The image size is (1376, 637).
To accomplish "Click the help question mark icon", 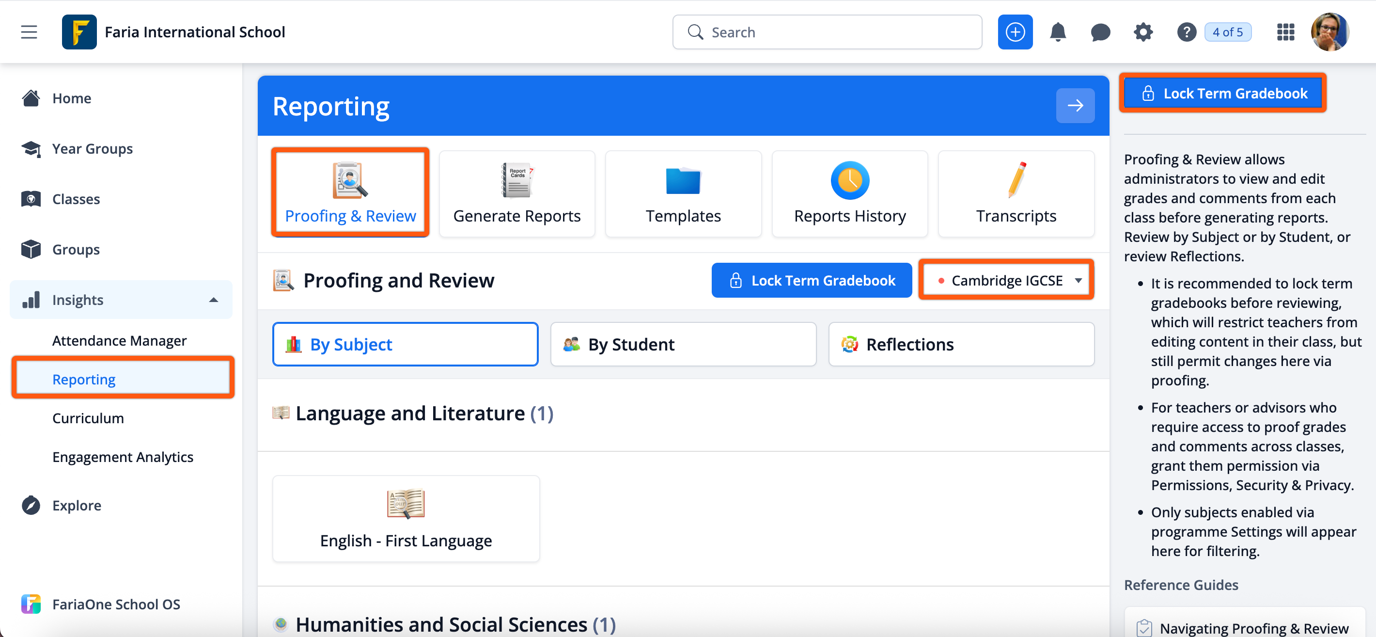I will click(1186, 32).
